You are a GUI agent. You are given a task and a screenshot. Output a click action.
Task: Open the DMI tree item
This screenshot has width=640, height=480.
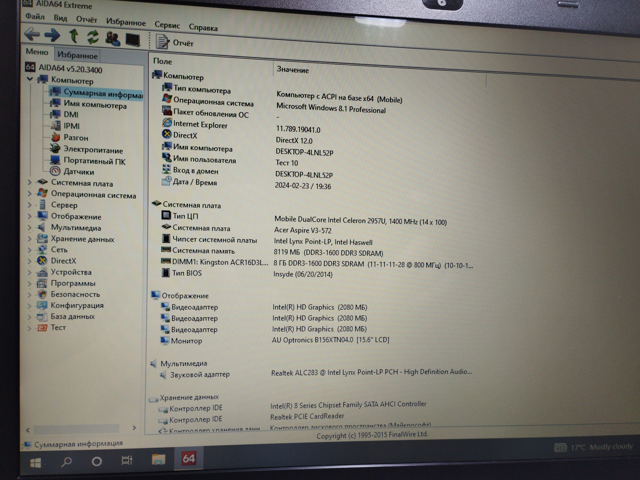(71, 115)
